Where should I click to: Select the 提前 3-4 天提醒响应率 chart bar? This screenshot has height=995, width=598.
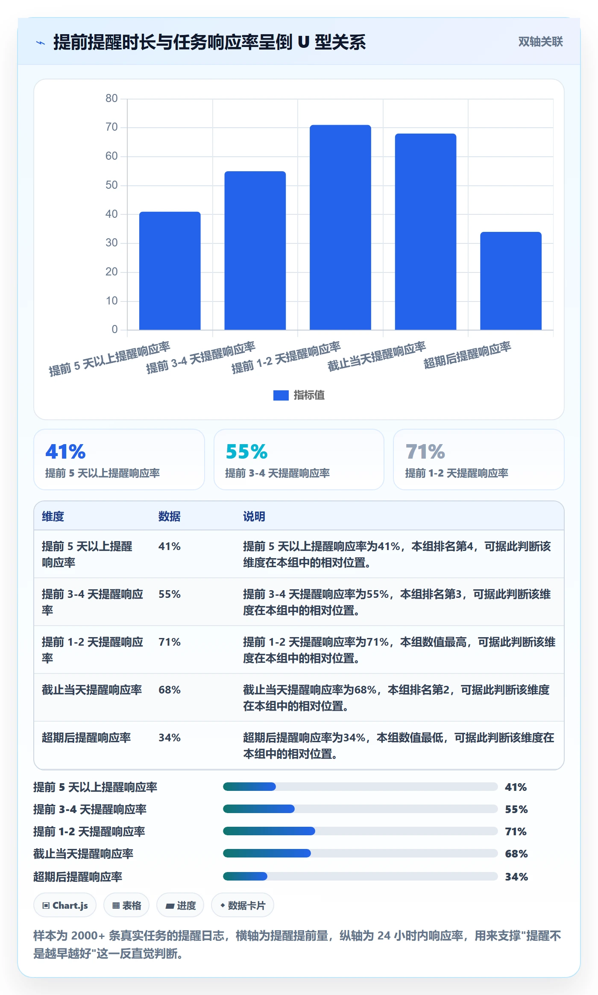point(255,251)
